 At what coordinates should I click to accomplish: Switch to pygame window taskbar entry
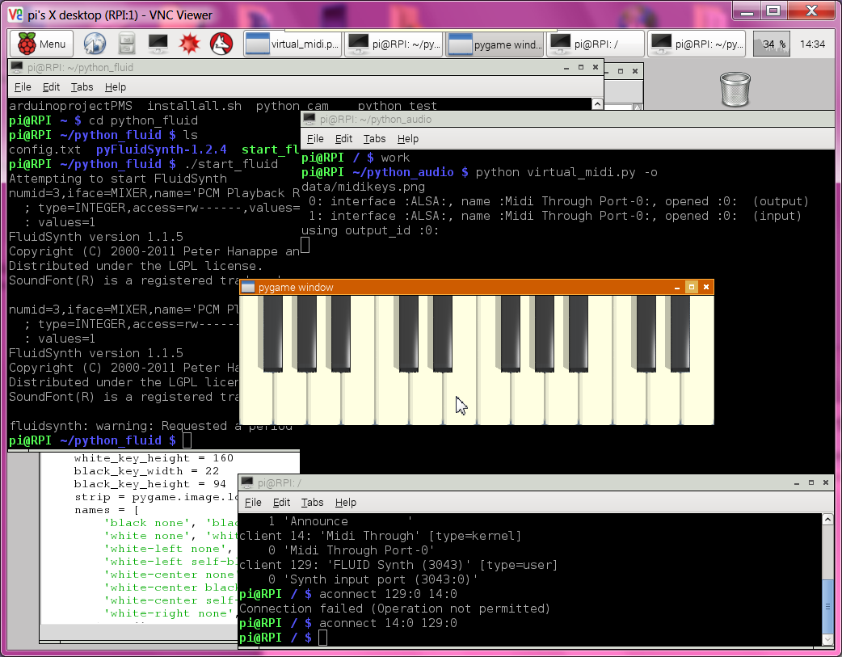pyautogui.click(x=495, y=44)
